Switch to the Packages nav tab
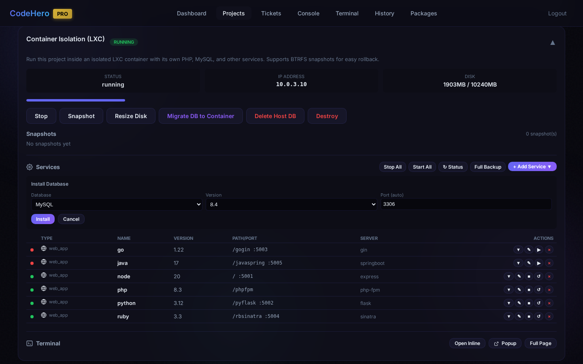Image resolution: width=583 pixels, height=364 pixels. point(423,13)
